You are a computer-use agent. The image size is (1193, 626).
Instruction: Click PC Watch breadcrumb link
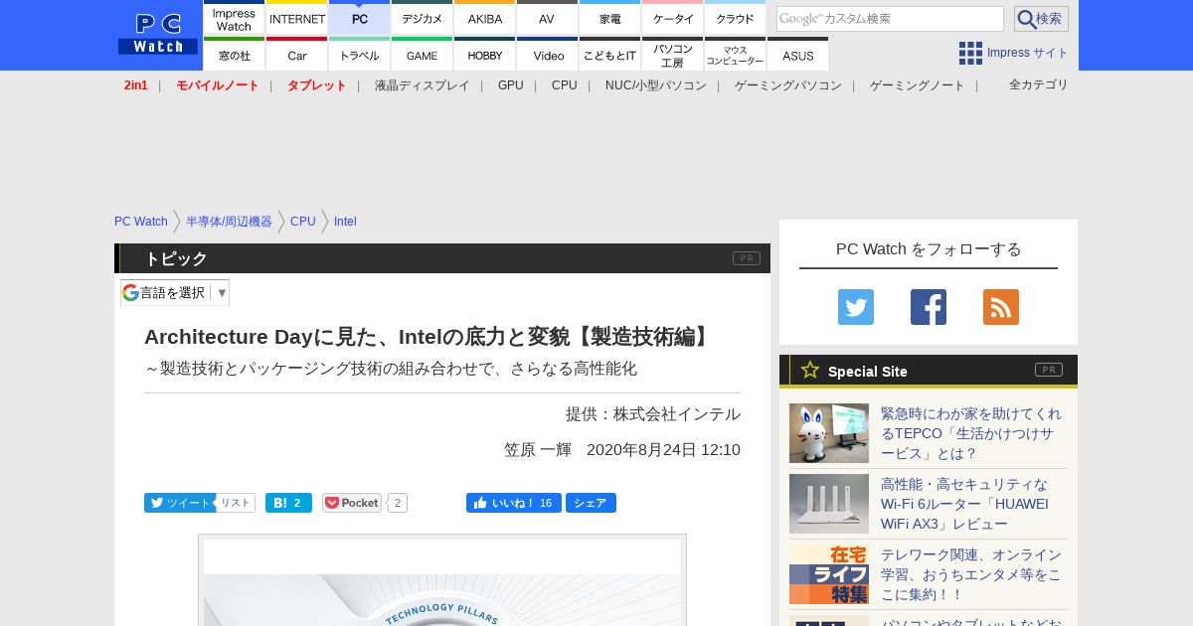141,222
